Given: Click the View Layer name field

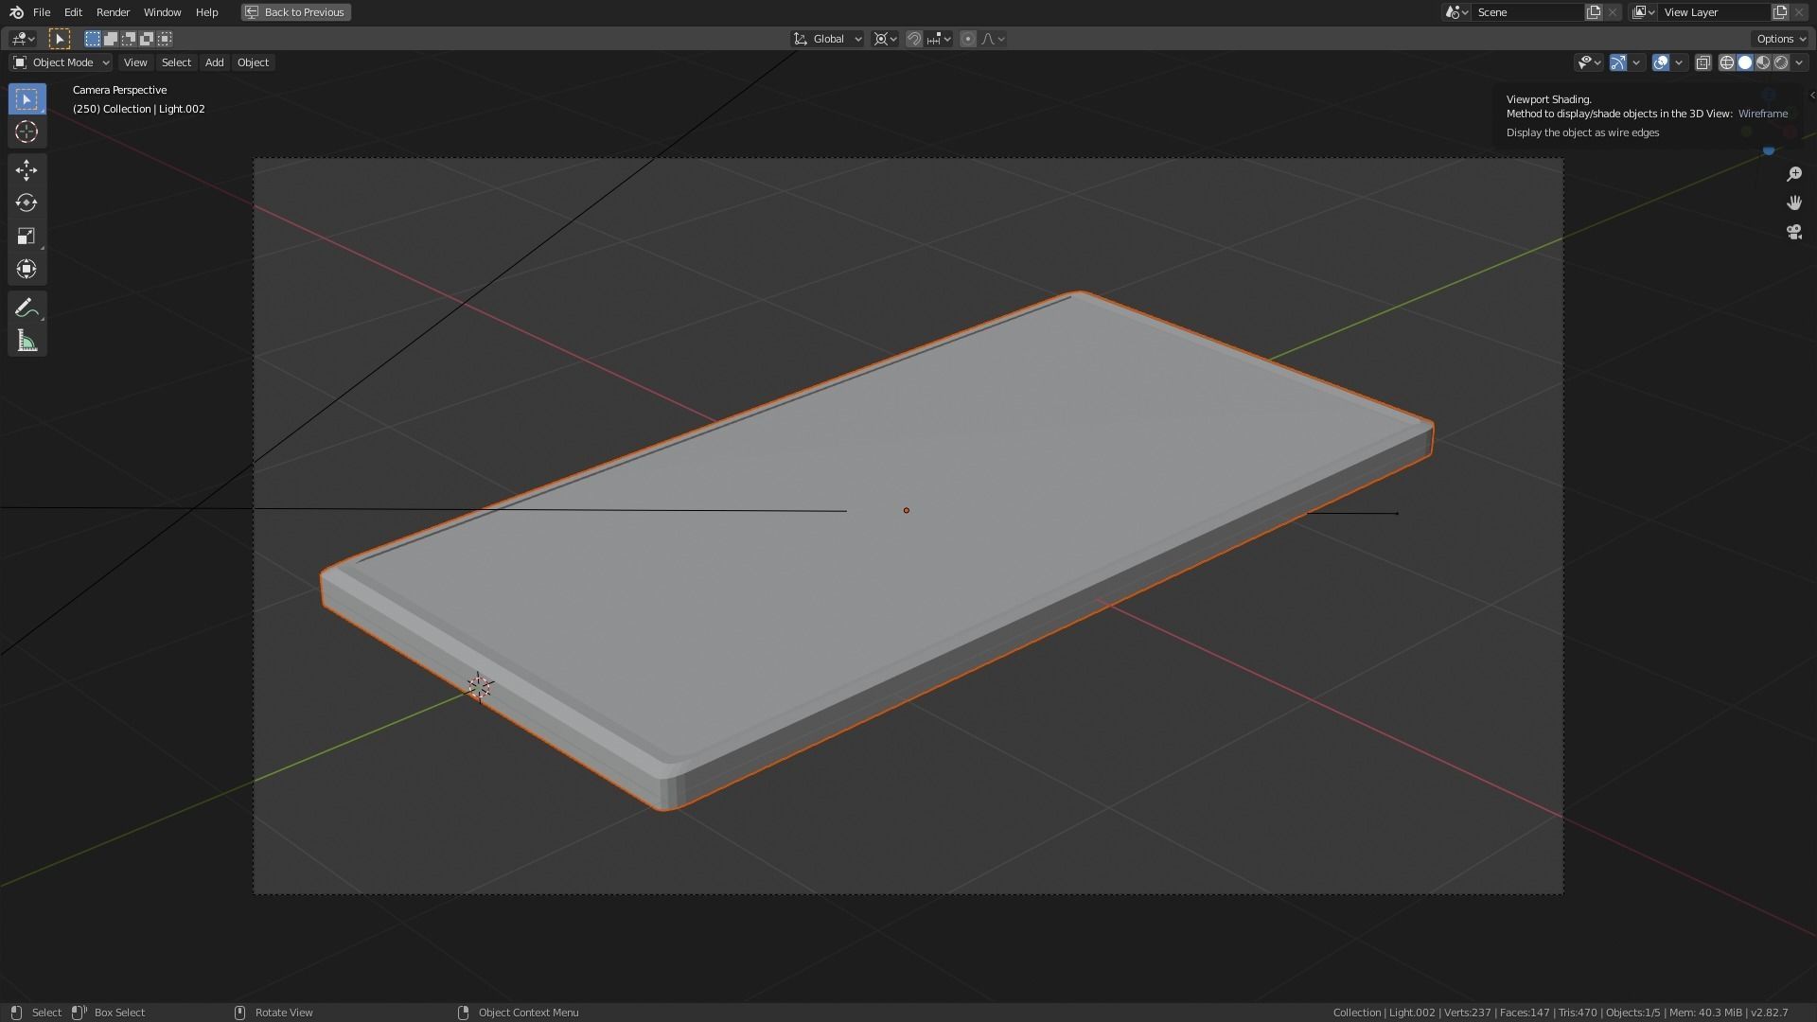Looking at the screenshot, I should point(1714,12).
